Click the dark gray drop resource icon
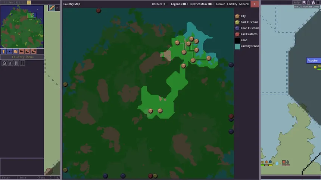 [x=288, y=162]
